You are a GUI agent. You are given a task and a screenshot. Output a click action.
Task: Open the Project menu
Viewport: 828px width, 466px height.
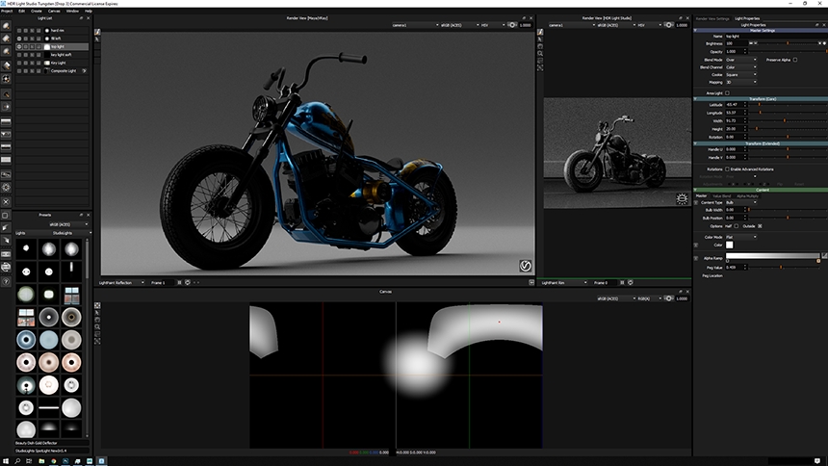point(7,11)
